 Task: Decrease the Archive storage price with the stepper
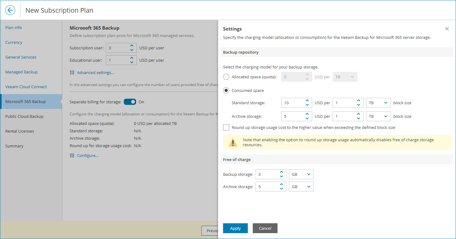307,118
